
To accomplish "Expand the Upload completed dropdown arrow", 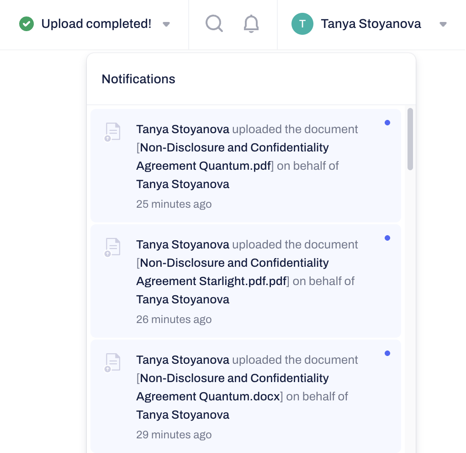I will click(166, 24).
